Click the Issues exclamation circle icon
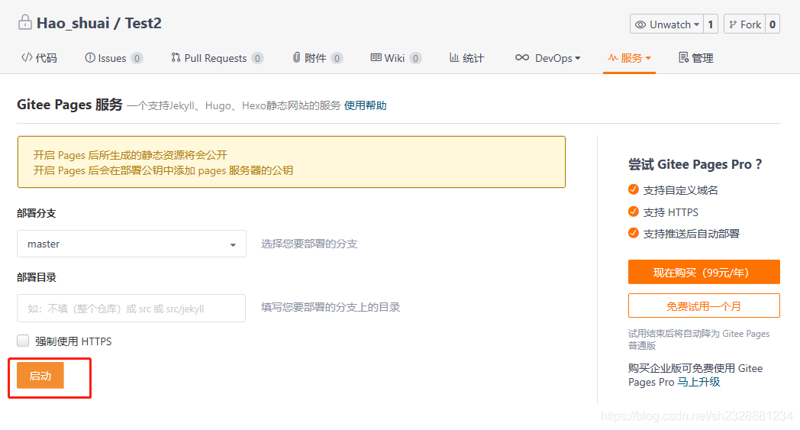800x430 pixels. click(x=90, y=58)
